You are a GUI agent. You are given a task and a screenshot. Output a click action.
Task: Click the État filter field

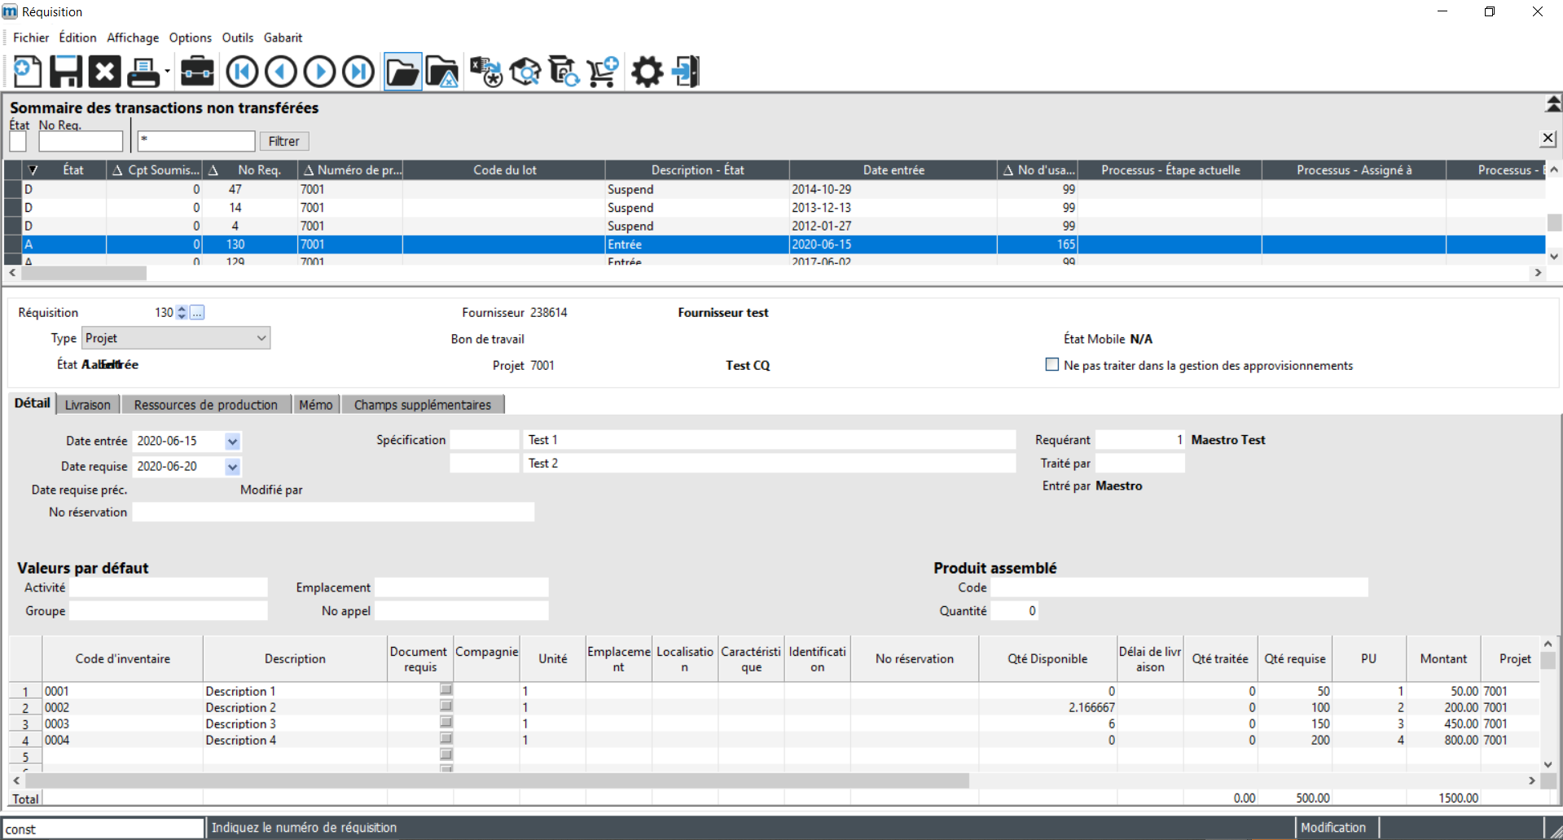18,141
